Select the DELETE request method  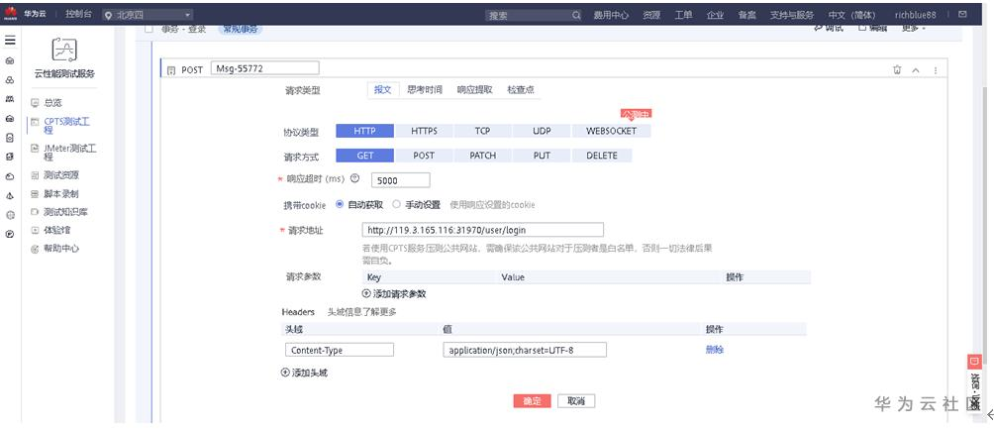click(x=602, y=156)
